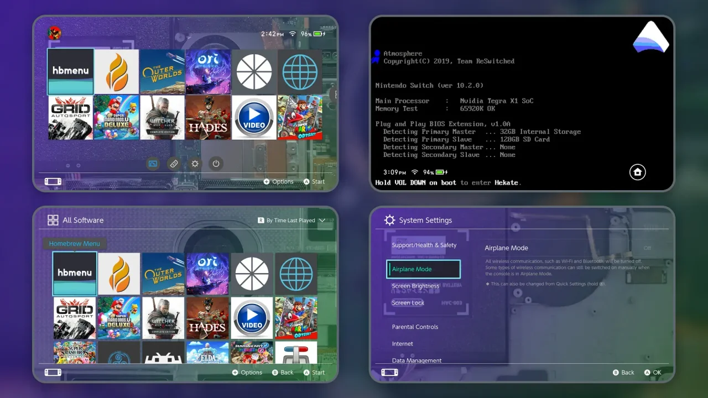708x398 pixels.
Task: Launch Hades in the All Software grid
Action: coord(207,318)
